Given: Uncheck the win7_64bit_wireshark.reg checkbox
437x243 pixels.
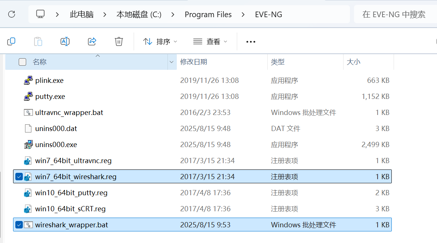Looking at the screenshot, I should tap(19, 176).
